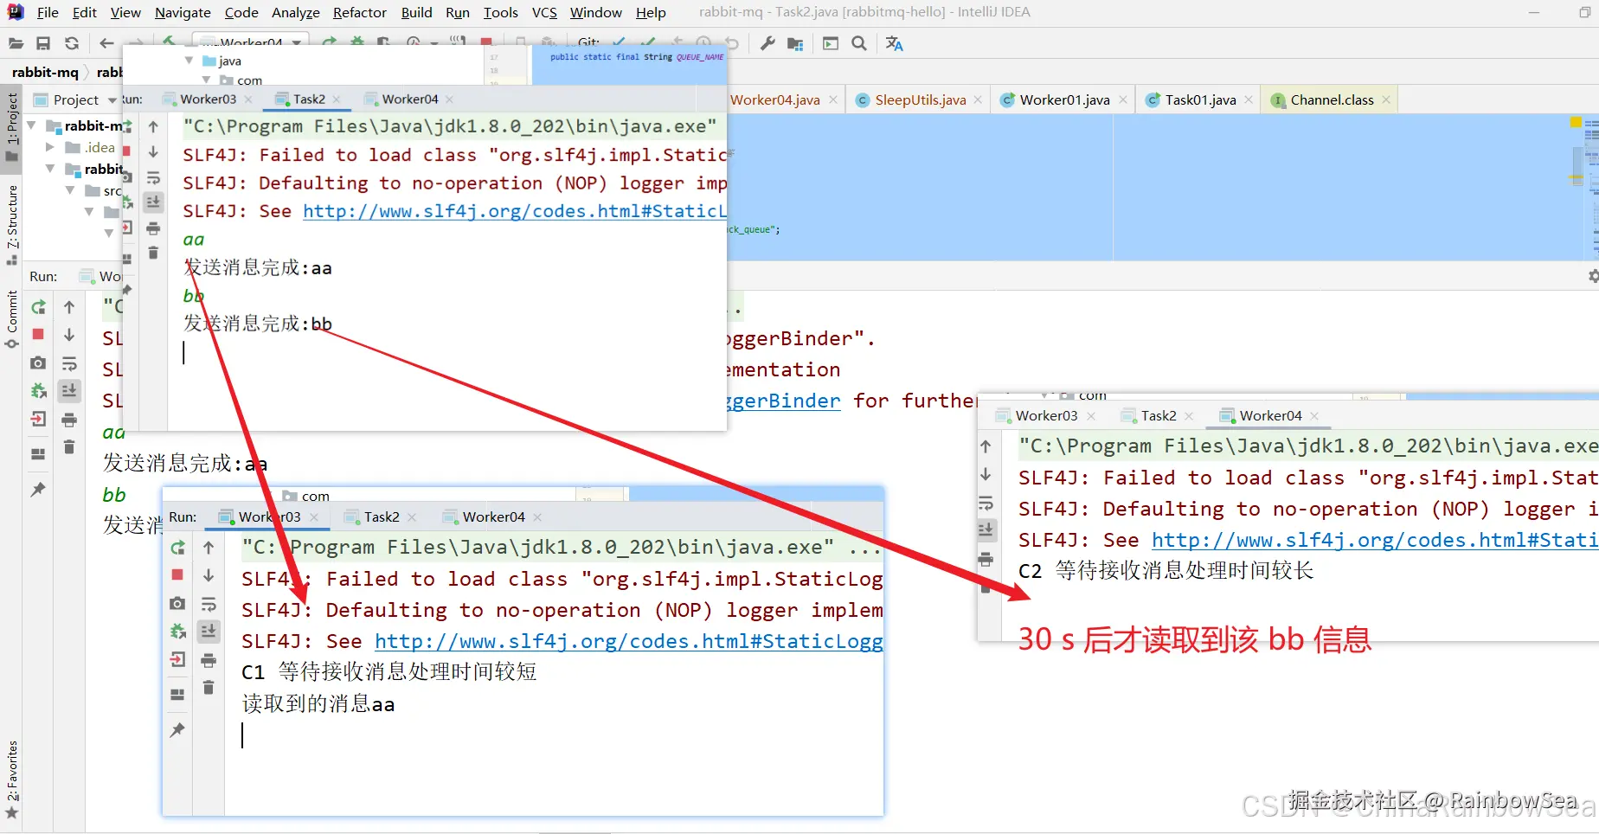
Task: Click the Restore Layout icon in main Run panel
Action: coord(38,454)
